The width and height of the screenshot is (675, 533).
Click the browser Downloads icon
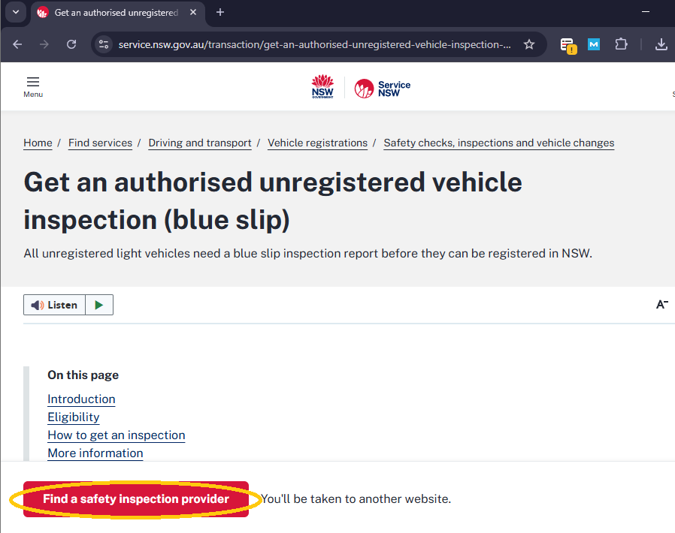click(x=661, y=44)
